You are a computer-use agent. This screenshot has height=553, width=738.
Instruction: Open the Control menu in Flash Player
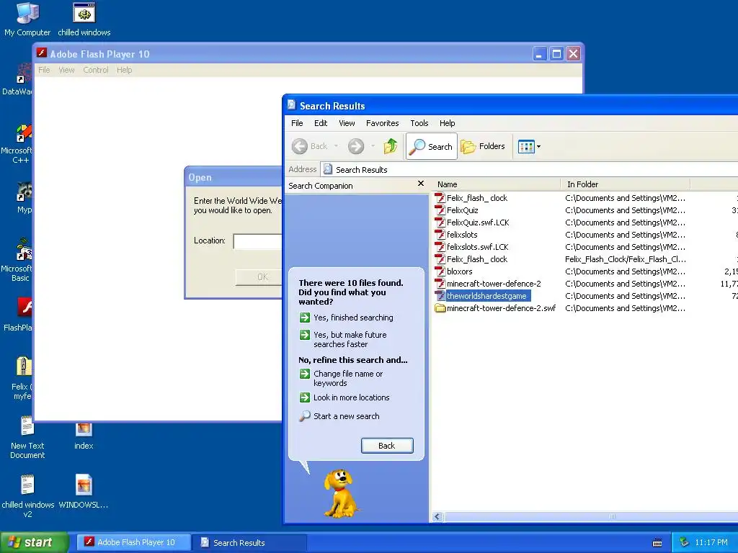[96, 70]
